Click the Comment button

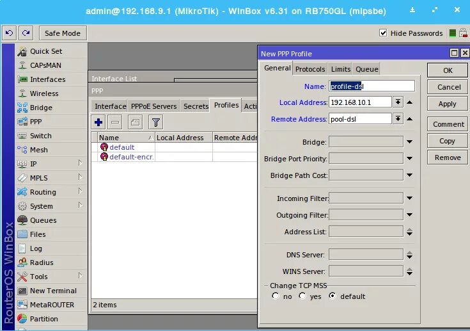coord(448,124)
